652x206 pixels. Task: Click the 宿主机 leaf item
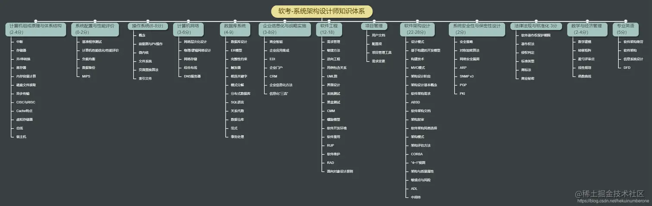[x=21, y=136]
